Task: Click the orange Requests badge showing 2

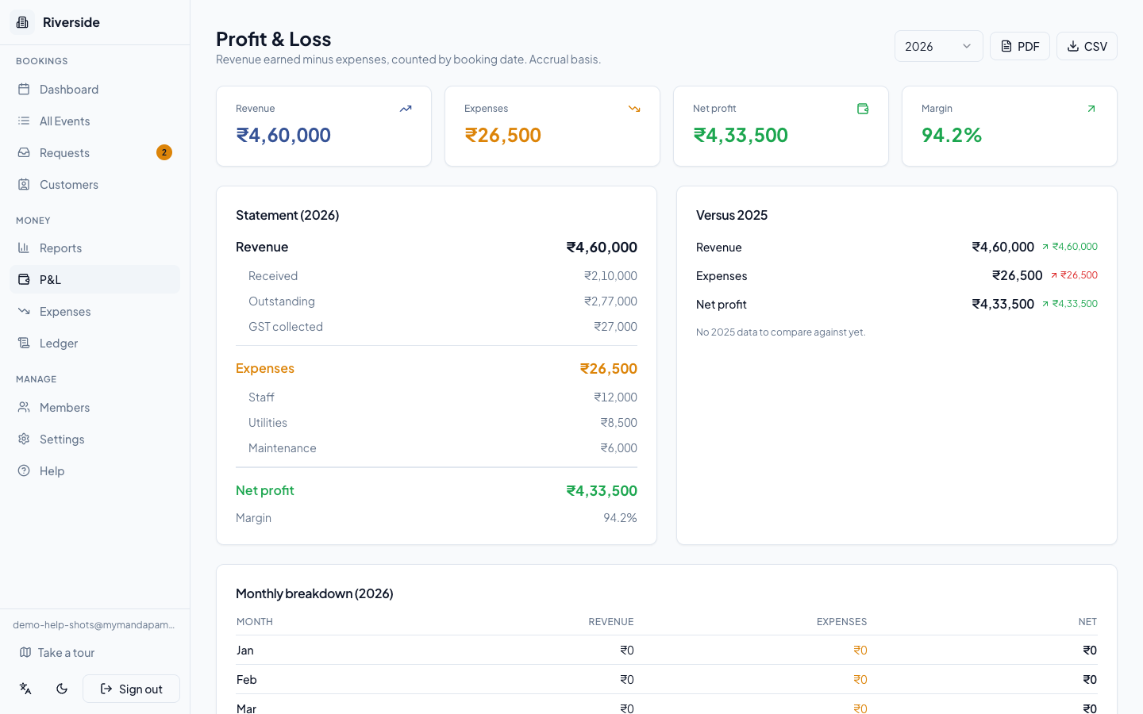Action: coord(164,152)
